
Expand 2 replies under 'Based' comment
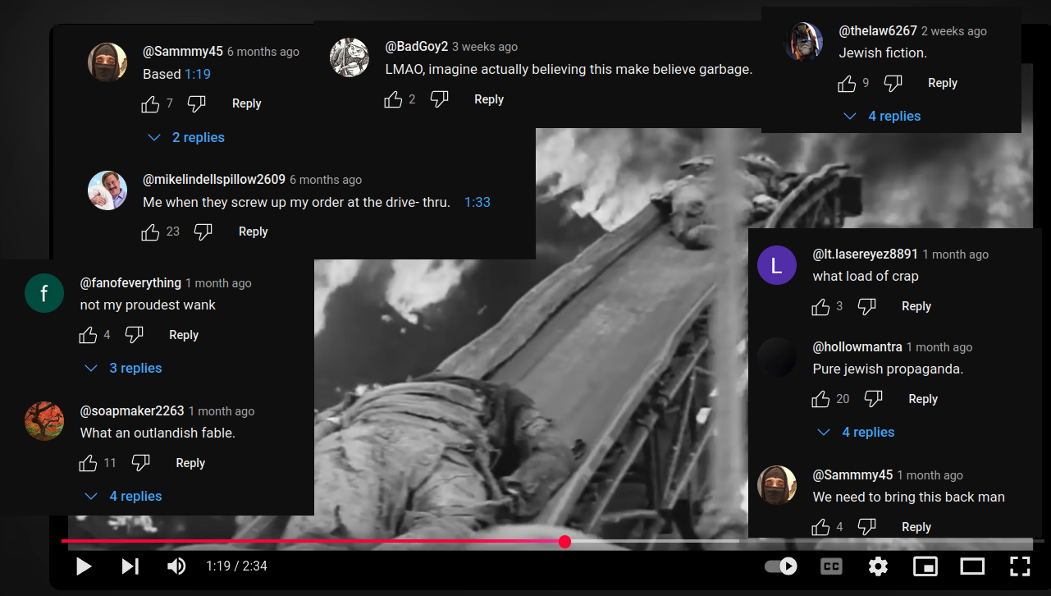click(x=186, y=138)
